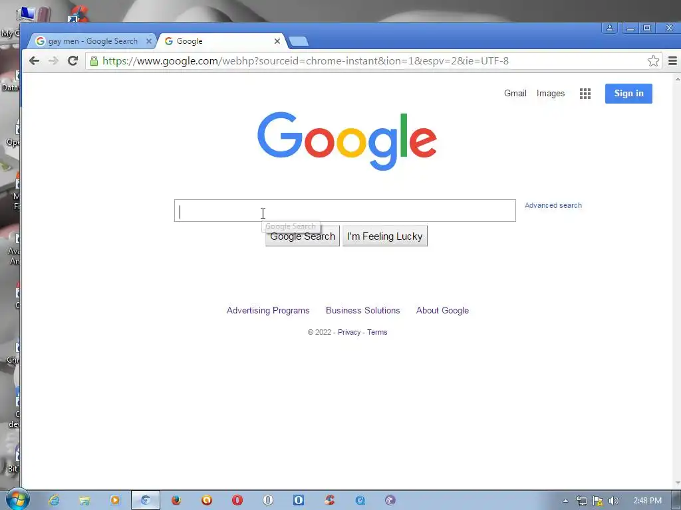Open the Images link
The height and width of the screenshot is (510, 681).
[x=550, y=93]
